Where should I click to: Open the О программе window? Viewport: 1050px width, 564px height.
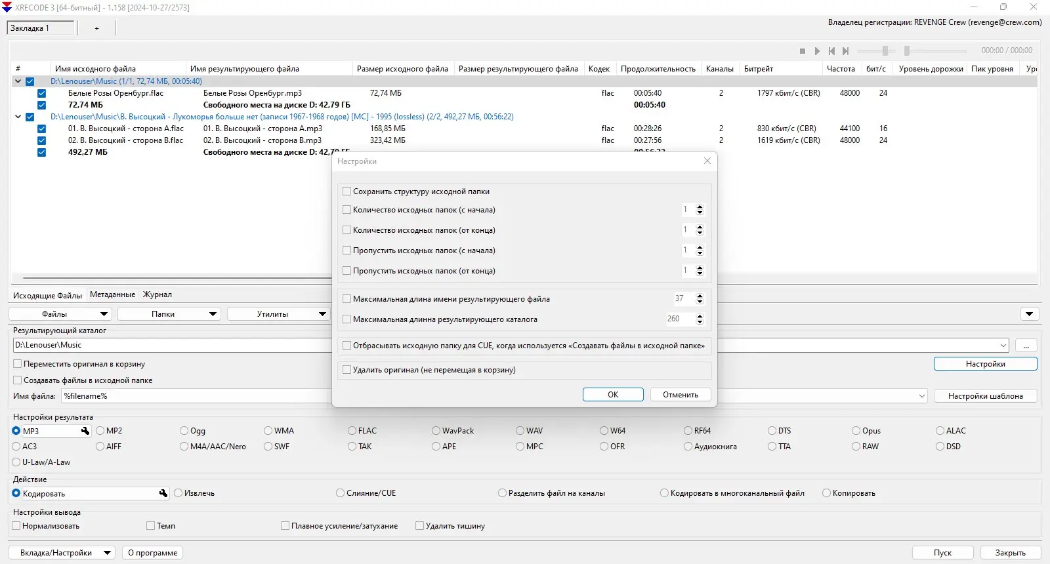tap(153, 553)
